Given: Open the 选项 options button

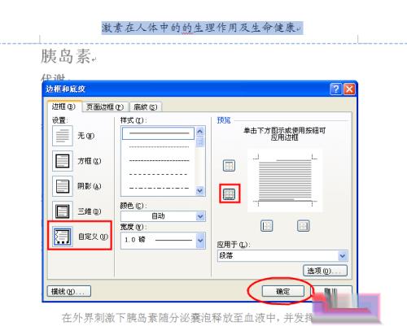Looking at the screenshot, I should point(325,271).
